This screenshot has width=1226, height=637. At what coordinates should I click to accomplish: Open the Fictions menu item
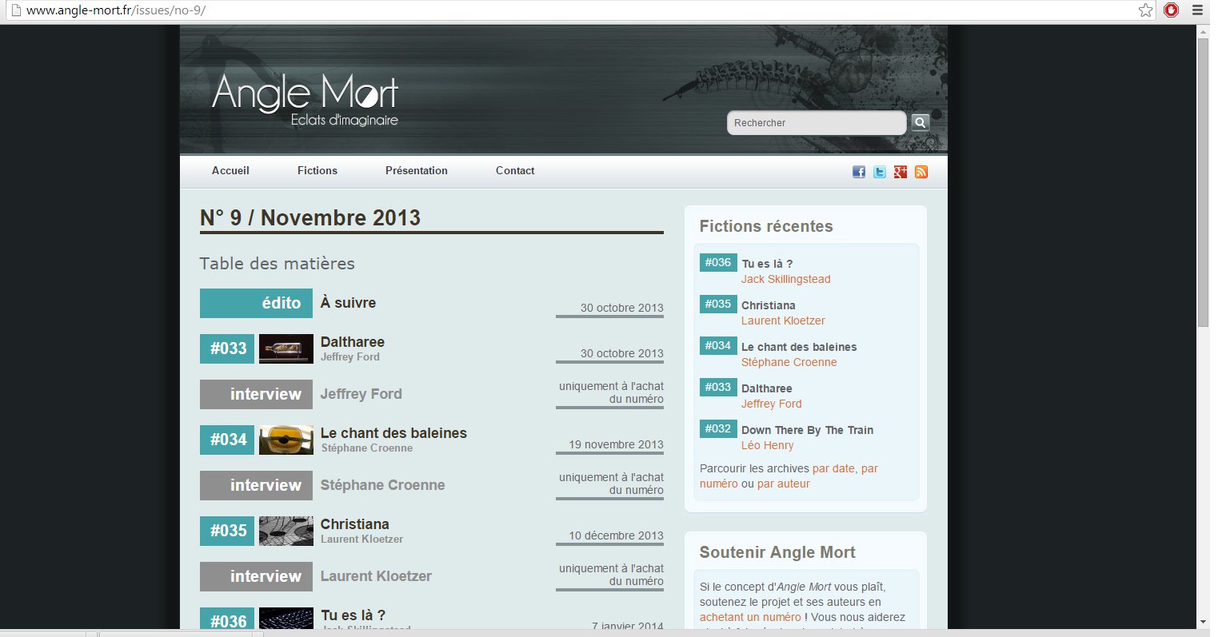point(317,170)
